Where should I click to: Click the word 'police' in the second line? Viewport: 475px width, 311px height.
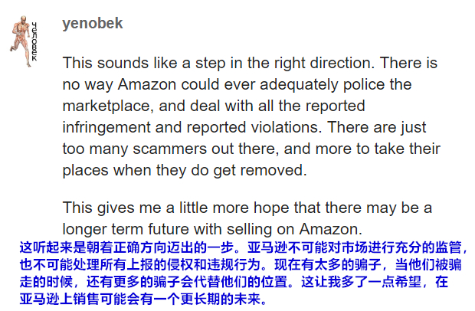pyautogui.click(x=364, y=84)
